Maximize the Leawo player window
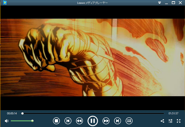185x127 pixels. pyautogui.click(x=173, y=3)
